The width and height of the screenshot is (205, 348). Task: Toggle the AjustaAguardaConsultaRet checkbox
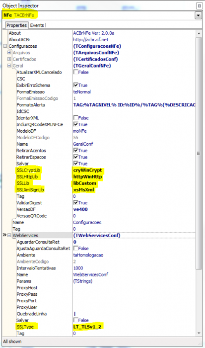coord(76,248)
